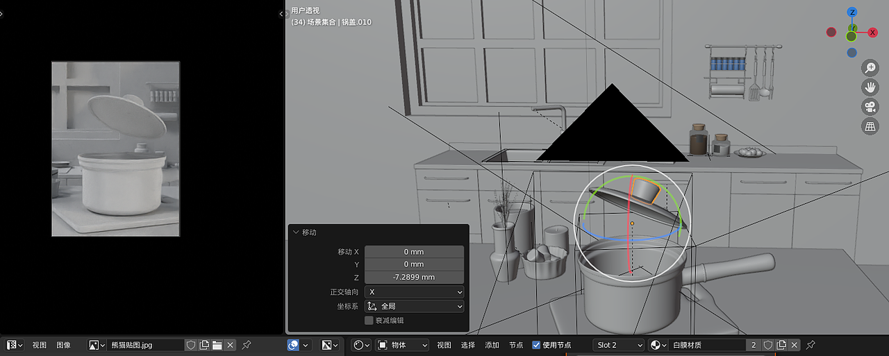Open the 节点 menu
This screenshot has height=356, width=889.
516,345
